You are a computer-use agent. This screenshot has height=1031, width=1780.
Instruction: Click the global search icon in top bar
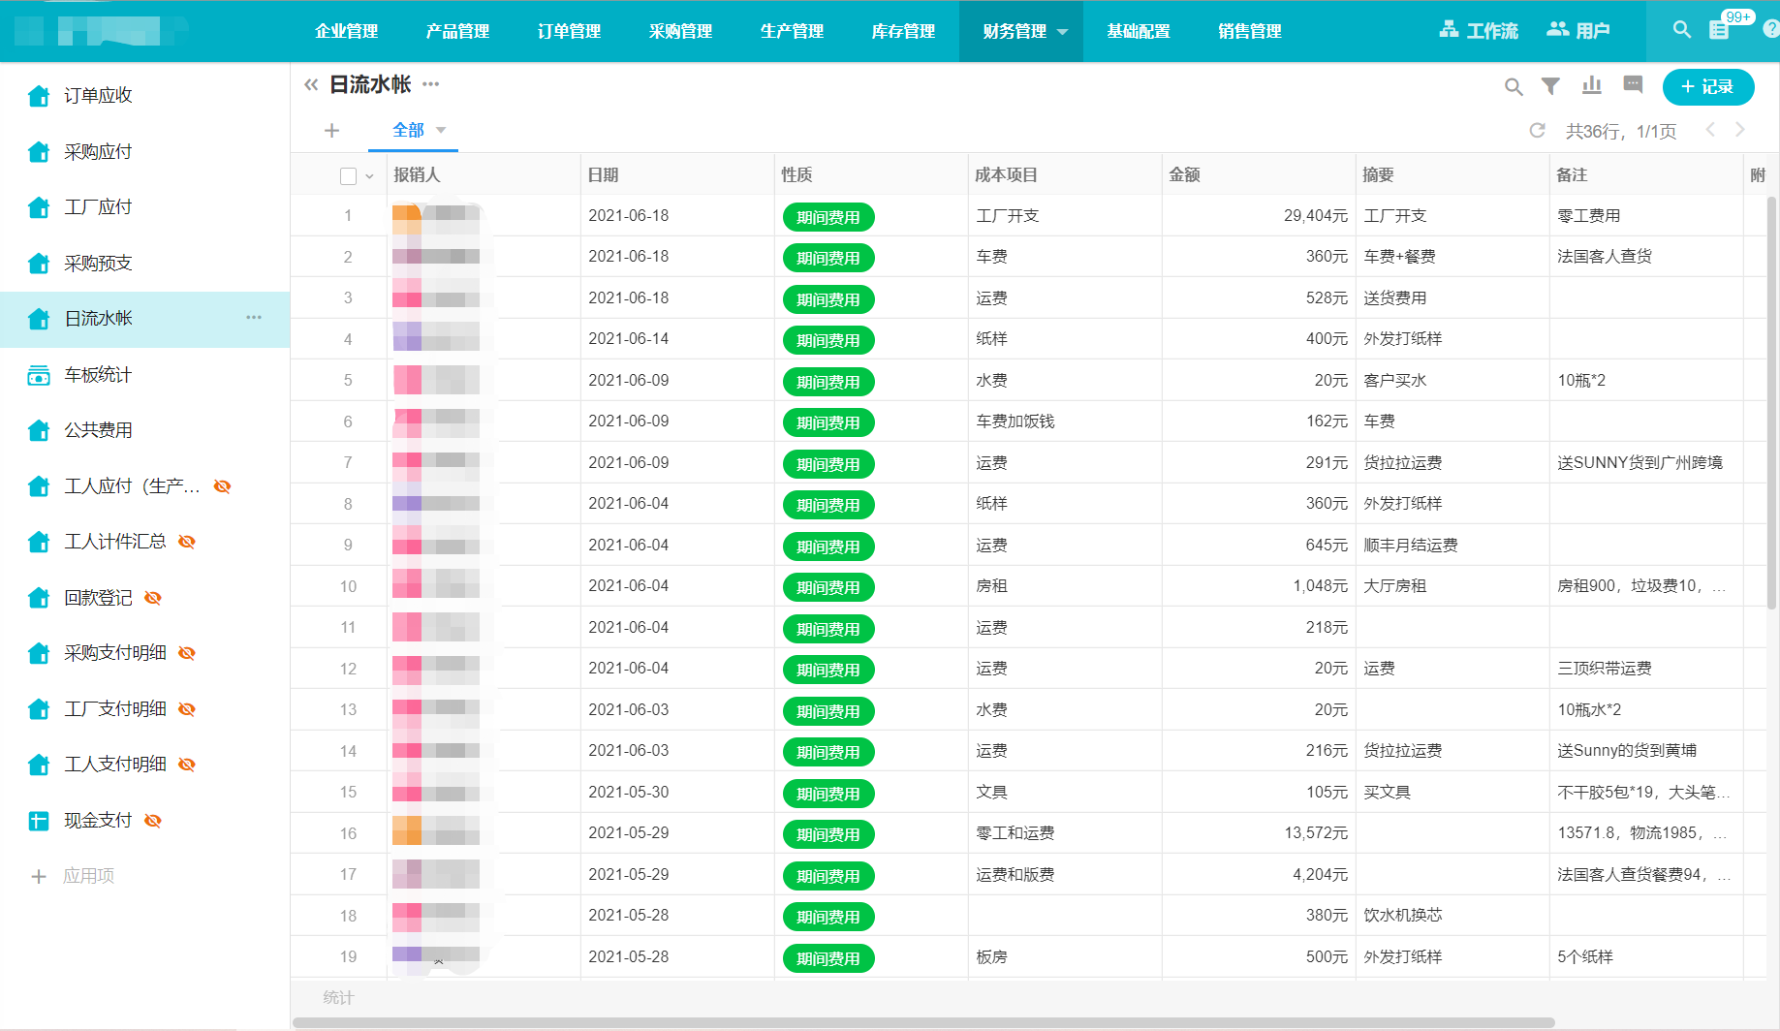1682,30
